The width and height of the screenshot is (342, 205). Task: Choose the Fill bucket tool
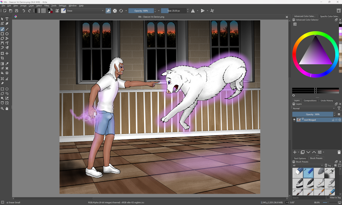tap(2, 73)
